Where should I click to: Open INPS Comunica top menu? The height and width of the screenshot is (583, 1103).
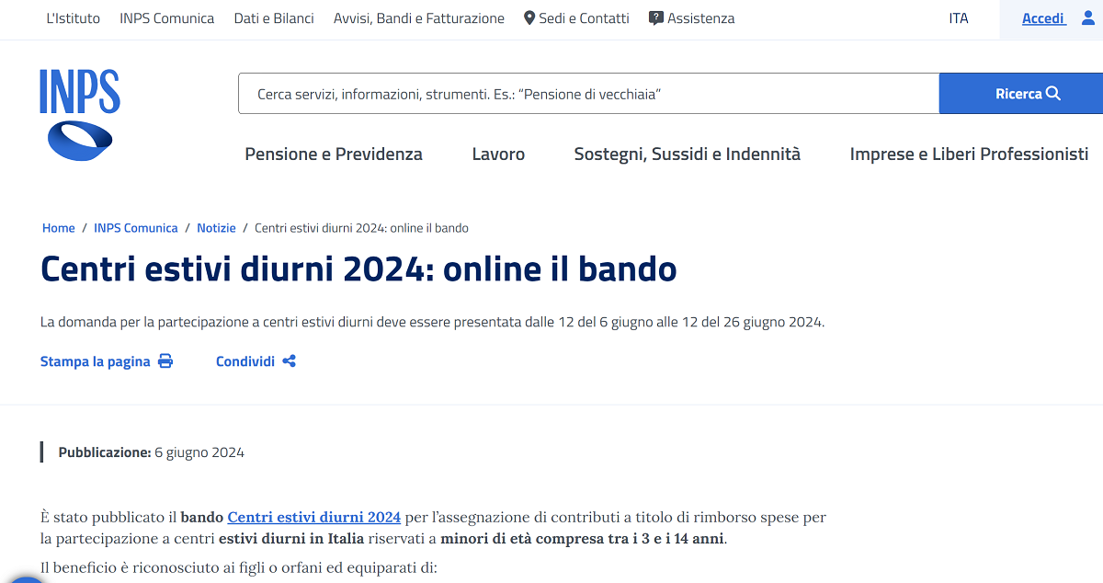(167, 18)
